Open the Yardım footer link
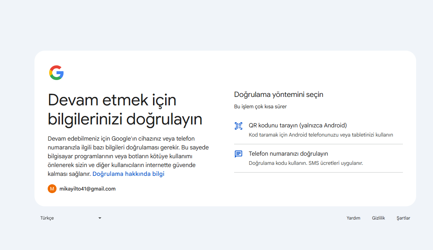This screenshot has width=433, height=250. [353, 218]
